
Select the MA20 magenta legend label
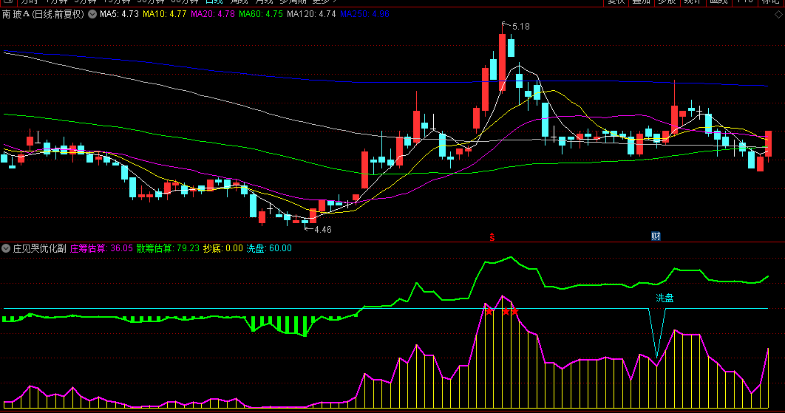(x=212, y=14)
